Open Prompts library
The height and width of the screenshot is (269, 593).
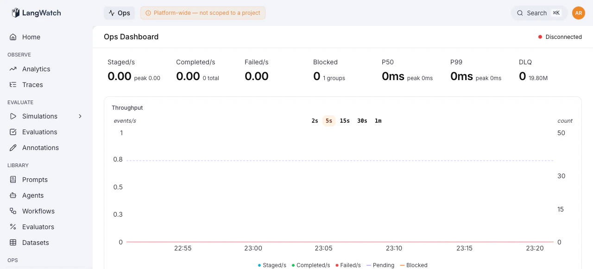(x=46, y=180)
